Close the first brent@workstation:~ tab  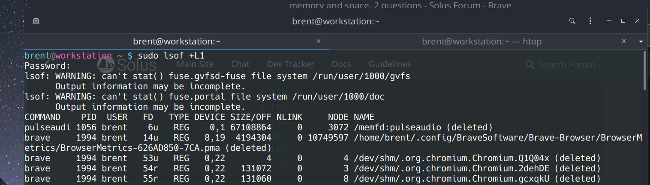318,41
